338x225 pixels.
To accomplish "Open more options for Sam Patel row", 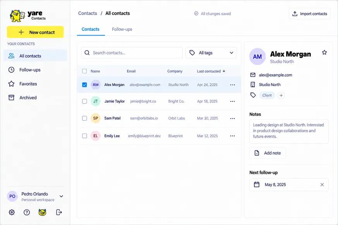I will pos(232,118).
